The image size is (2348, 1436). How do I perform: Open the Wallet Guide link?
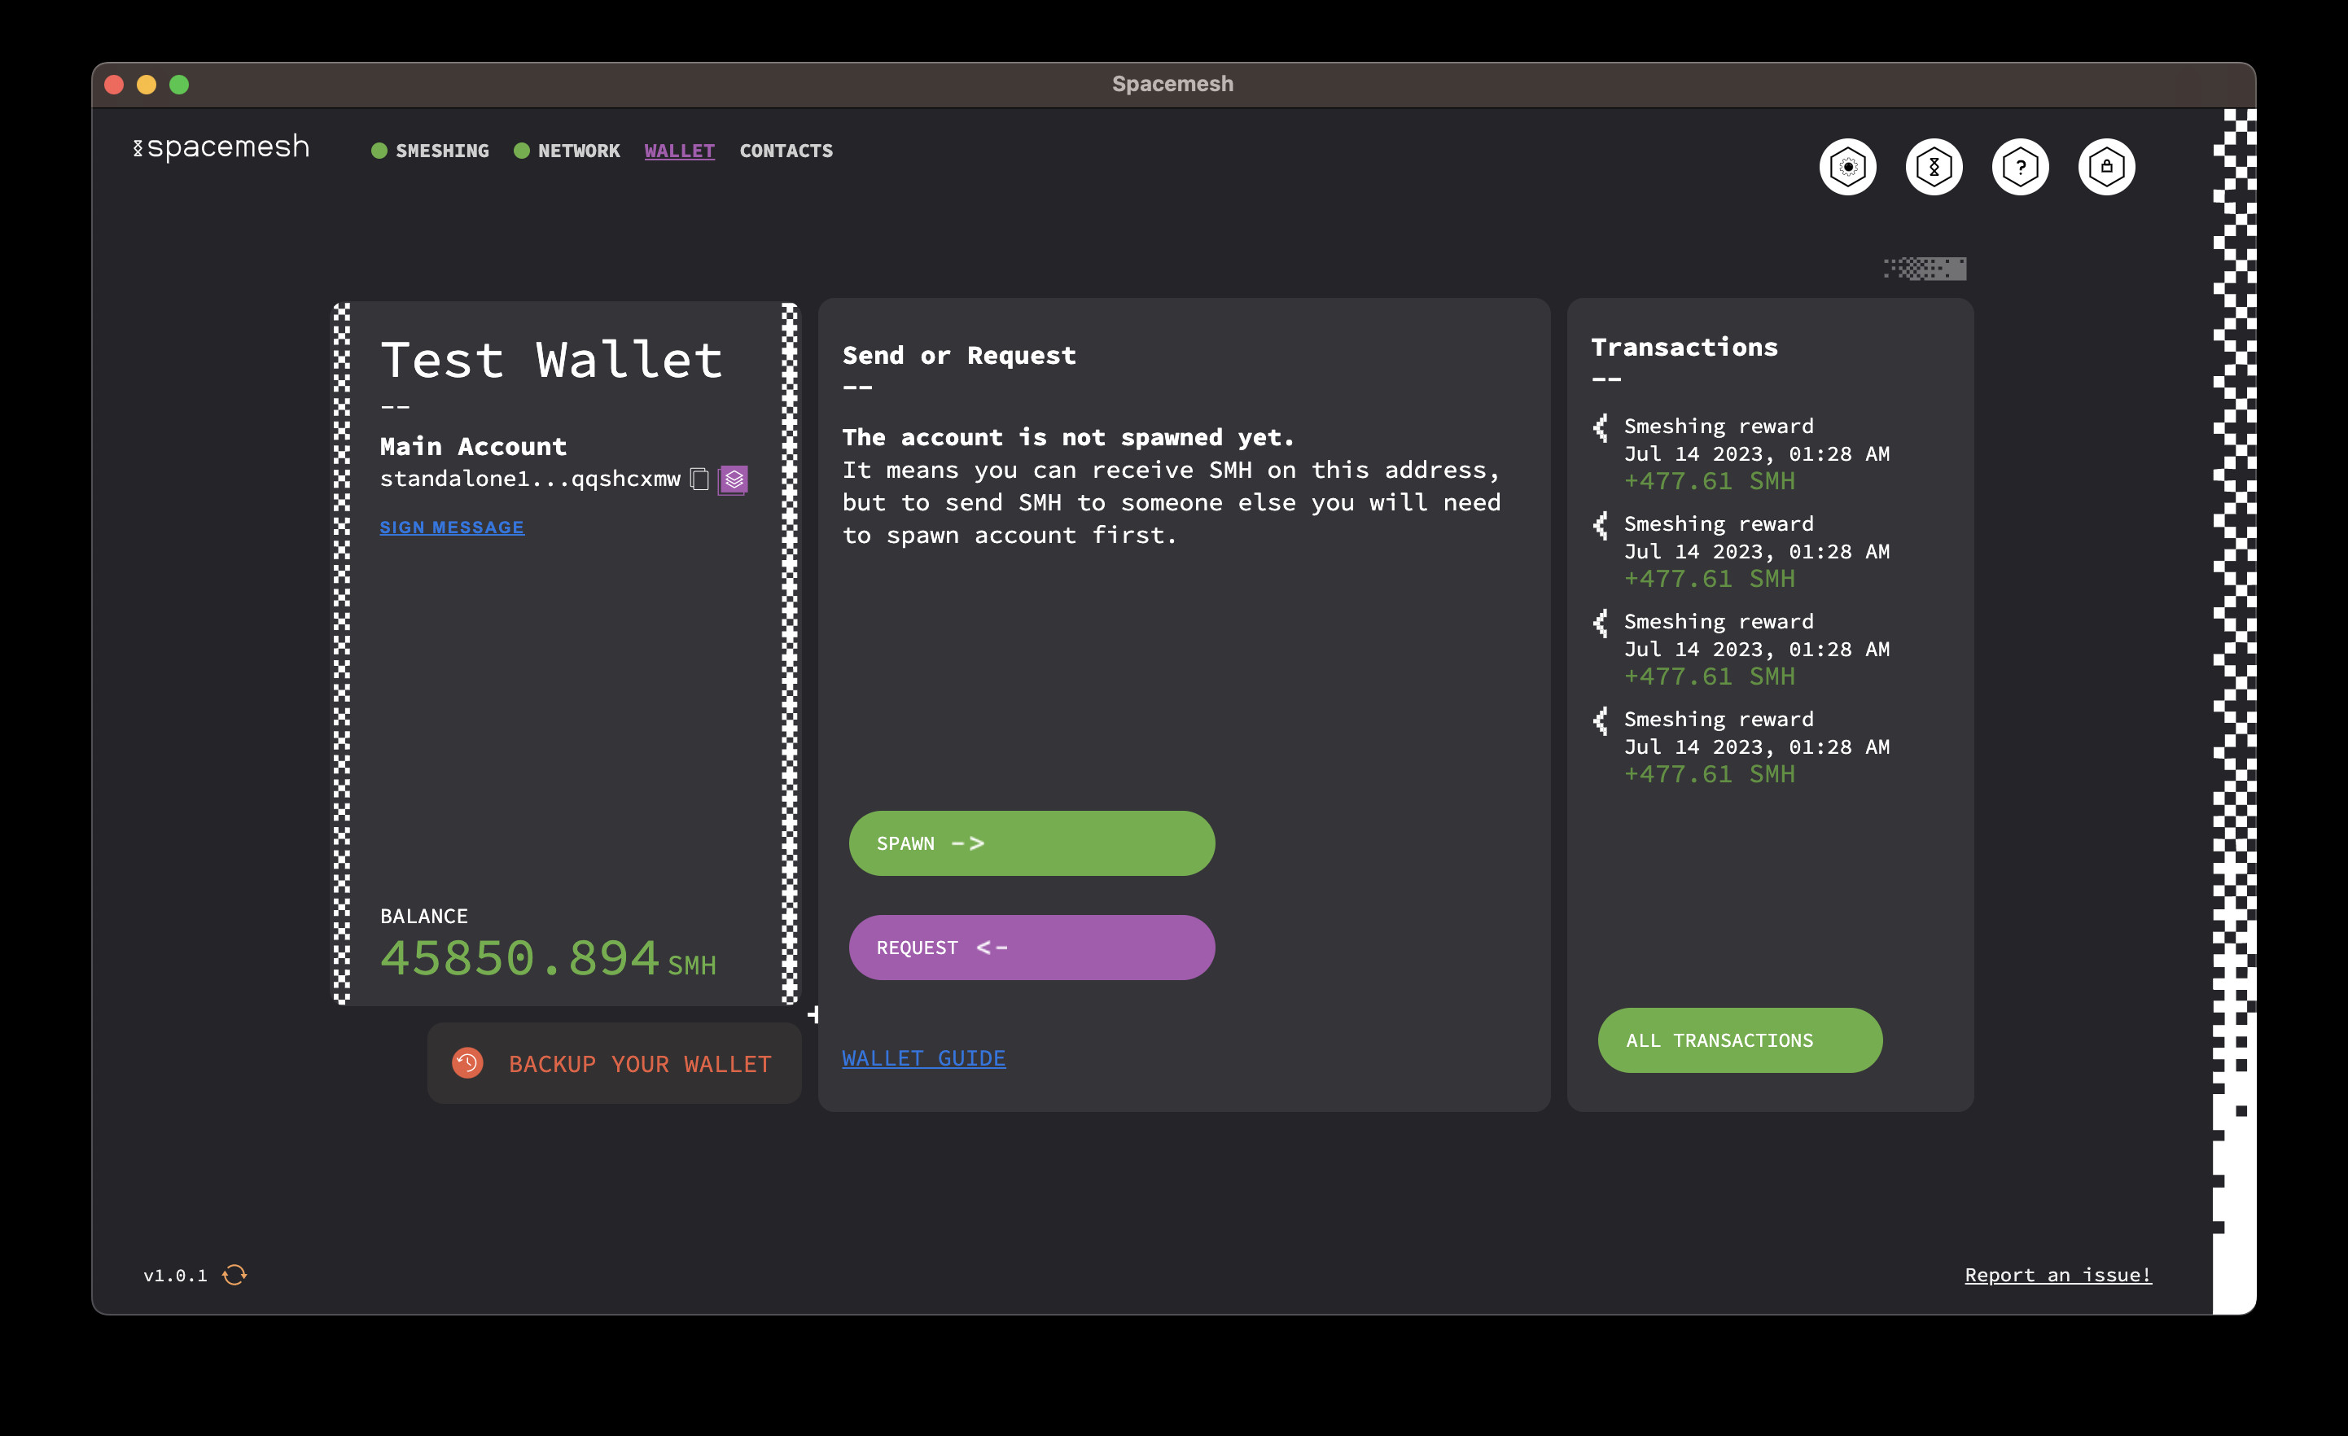(923, 1057)
